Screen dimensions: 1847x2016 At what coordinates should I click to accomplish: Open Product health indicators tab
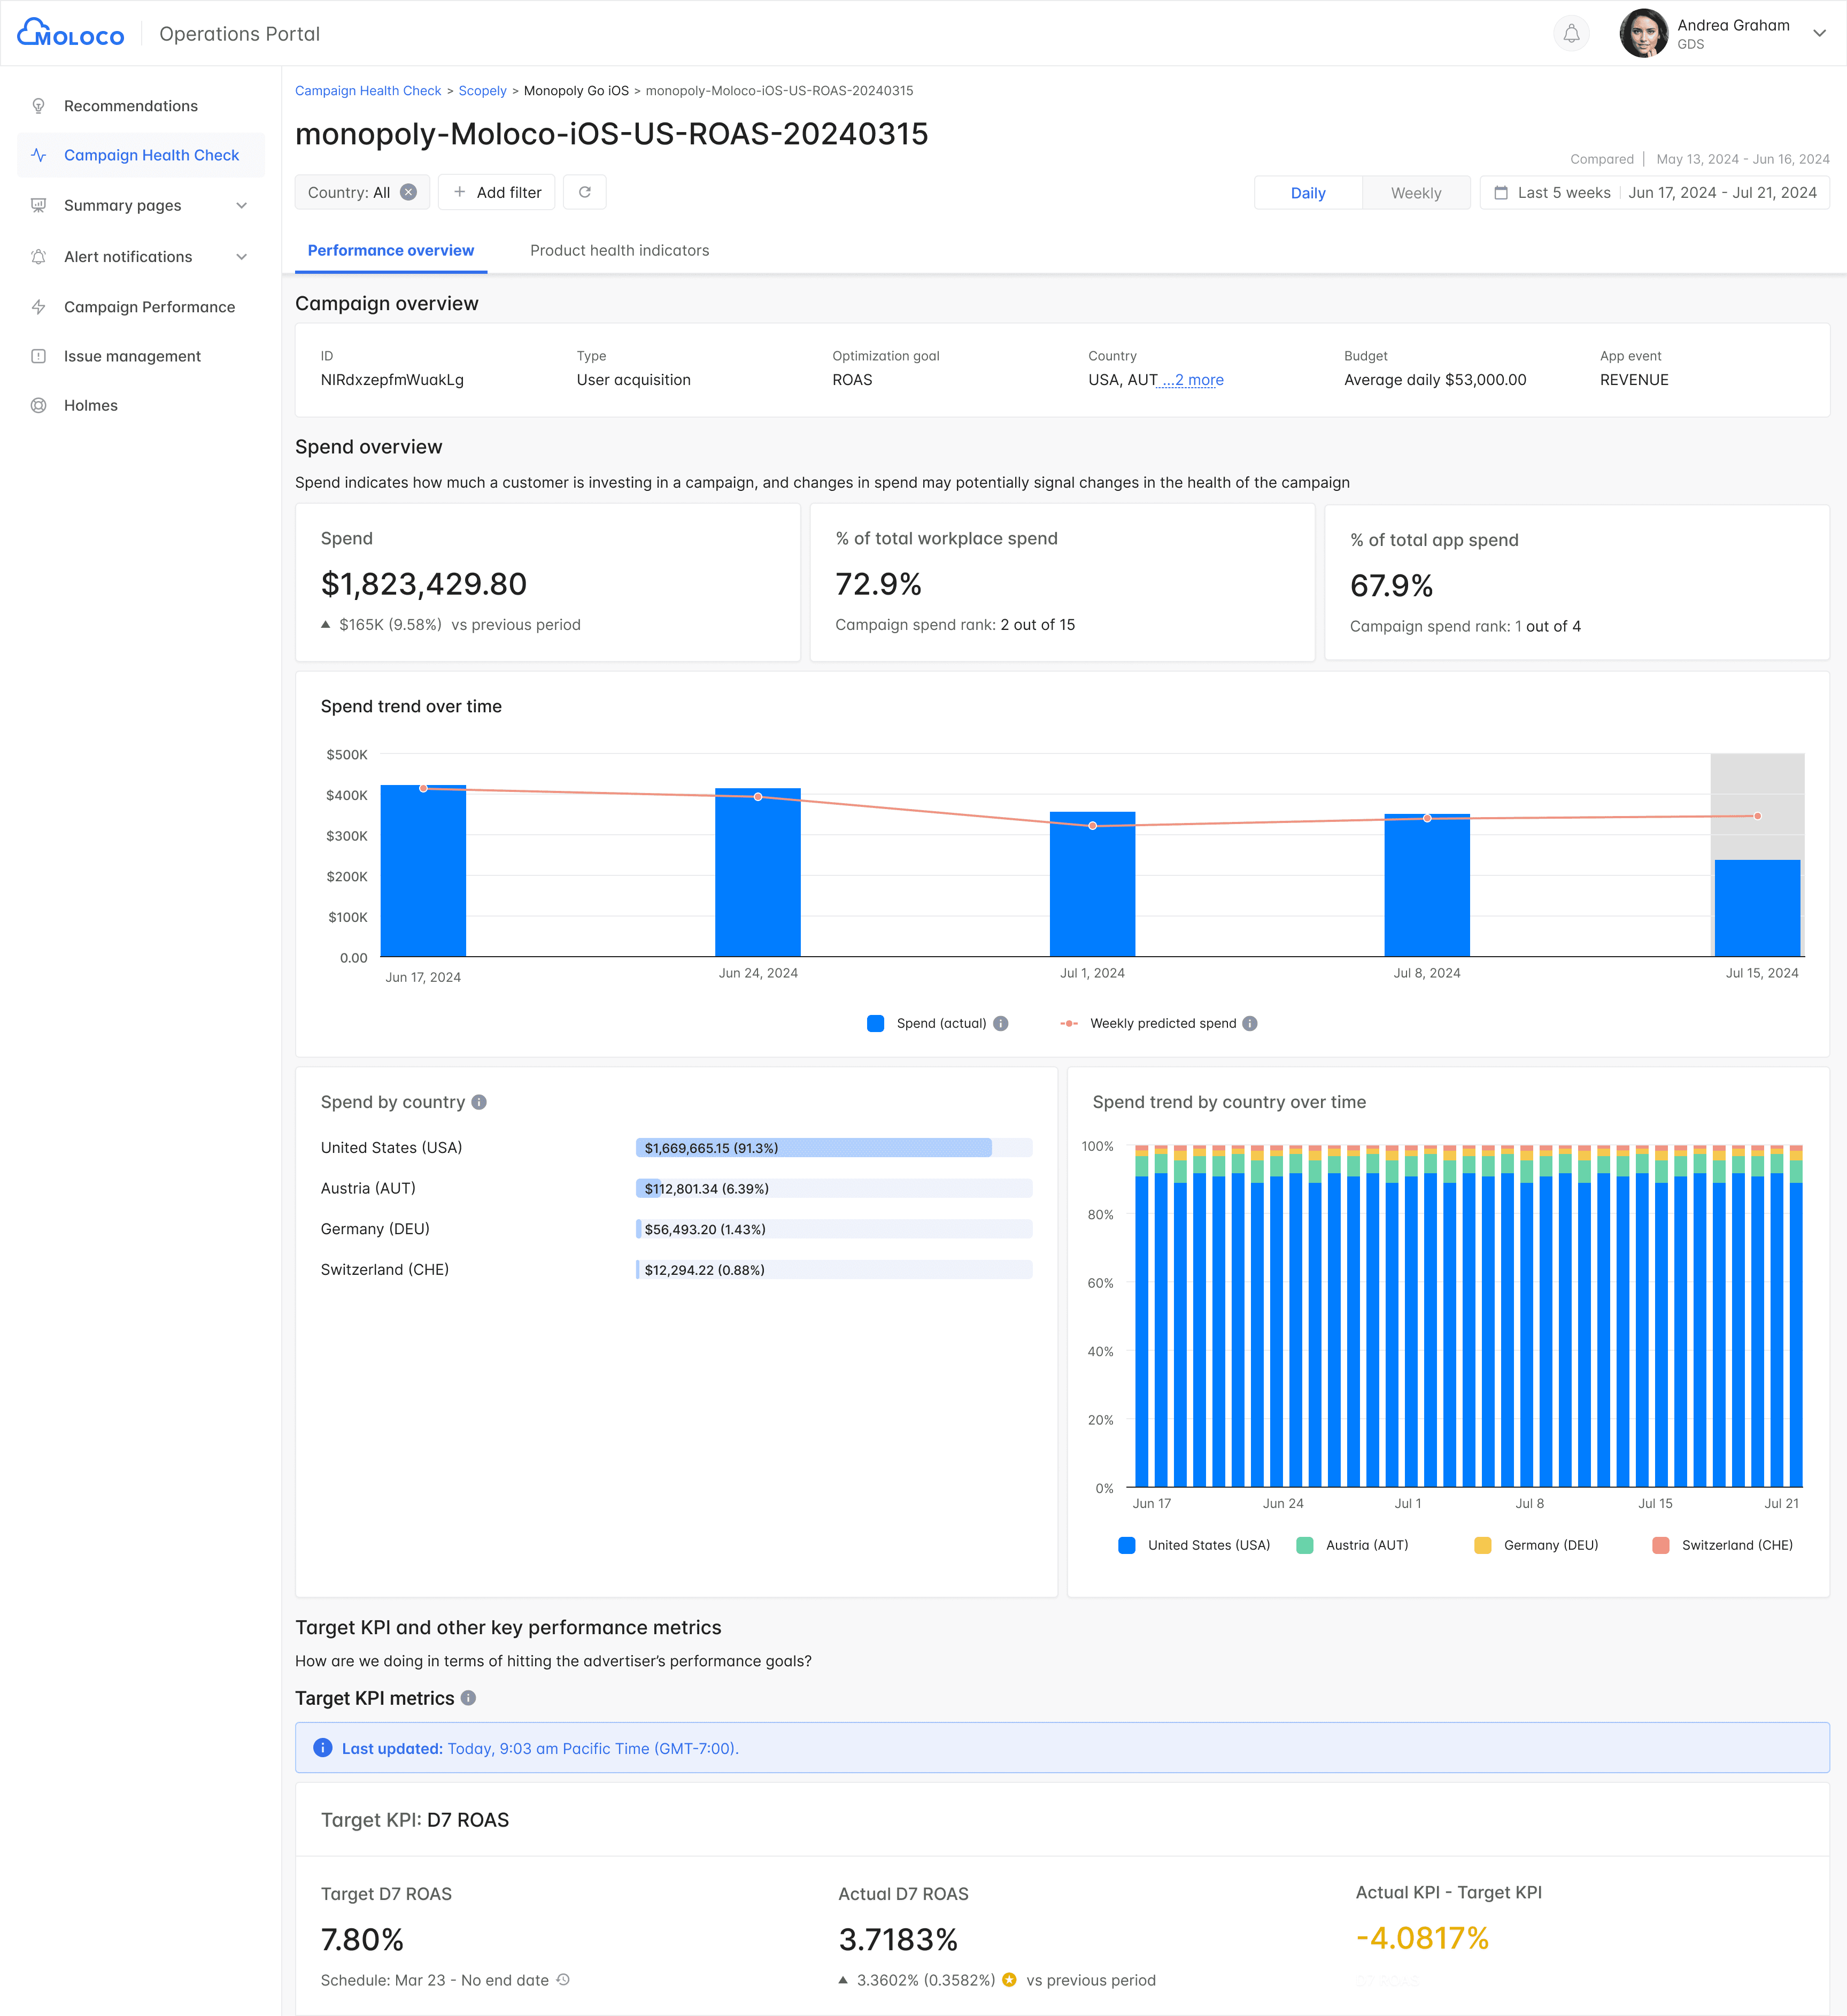click(619, 250)
